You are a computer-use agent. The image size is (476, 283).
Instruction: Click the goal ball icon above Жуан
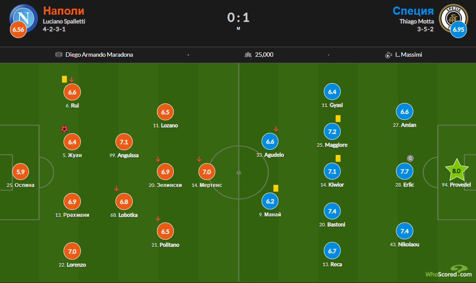pos(64,129)
